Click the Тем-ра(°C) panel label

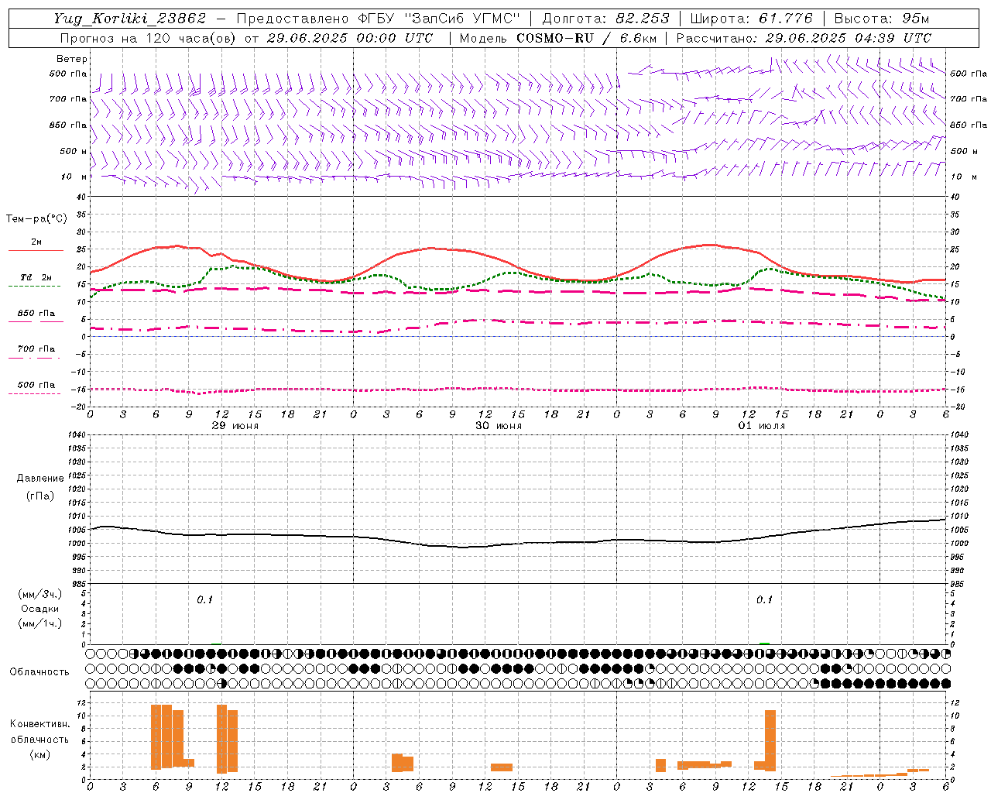click(36, 219)
